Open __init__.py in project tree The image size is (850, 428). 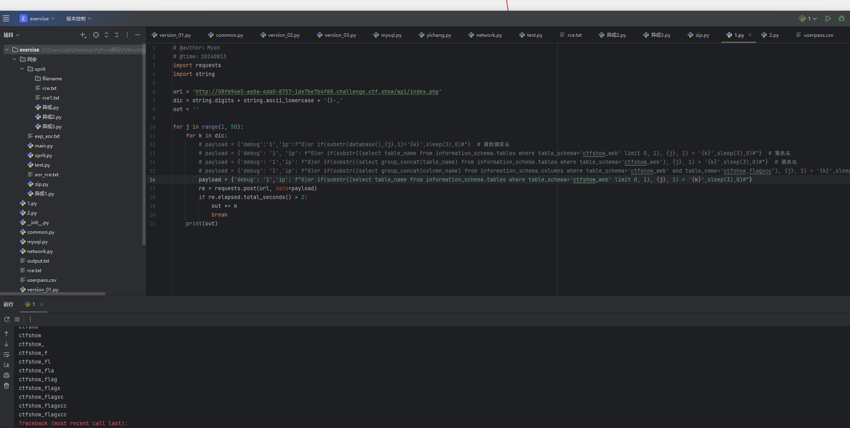coord(34,222)
